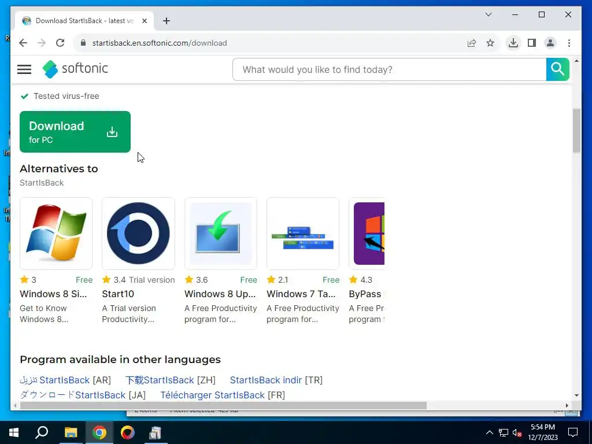The height and width of the screenshot is (444, 592).
Task: Click the vertical scrollbar thumb
Action: coord(576,130)
